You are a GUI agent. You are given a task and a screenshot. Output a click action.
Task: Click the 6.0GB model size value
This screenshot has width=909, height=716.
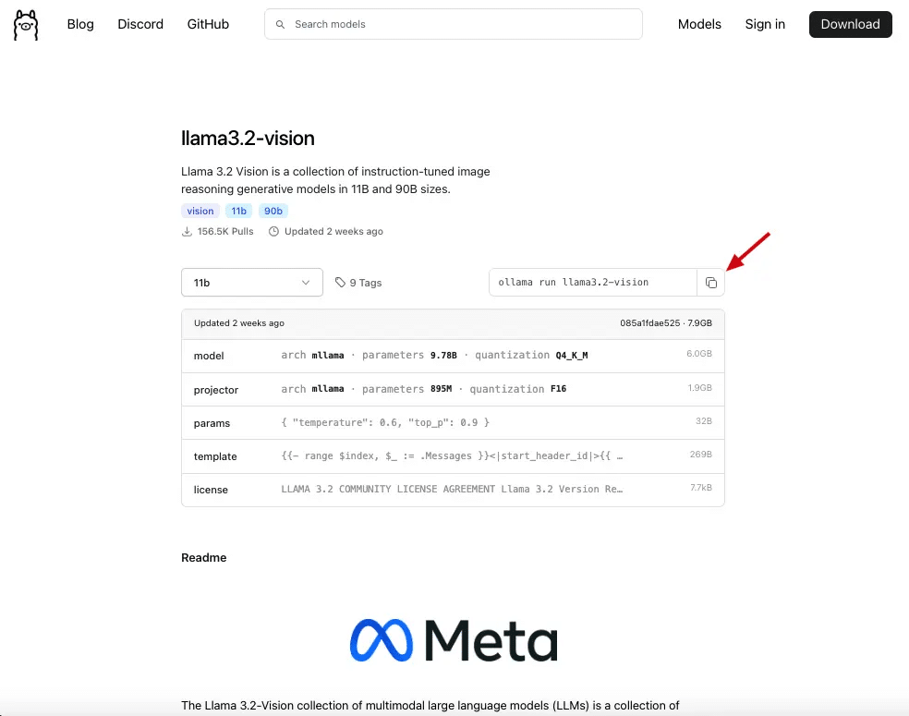(699, 354)
